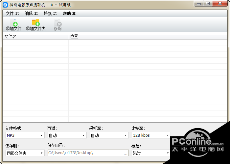Open the 帮助(H) menu
Image resolution: width=230 pixels, height=164 pixels.
70,13
